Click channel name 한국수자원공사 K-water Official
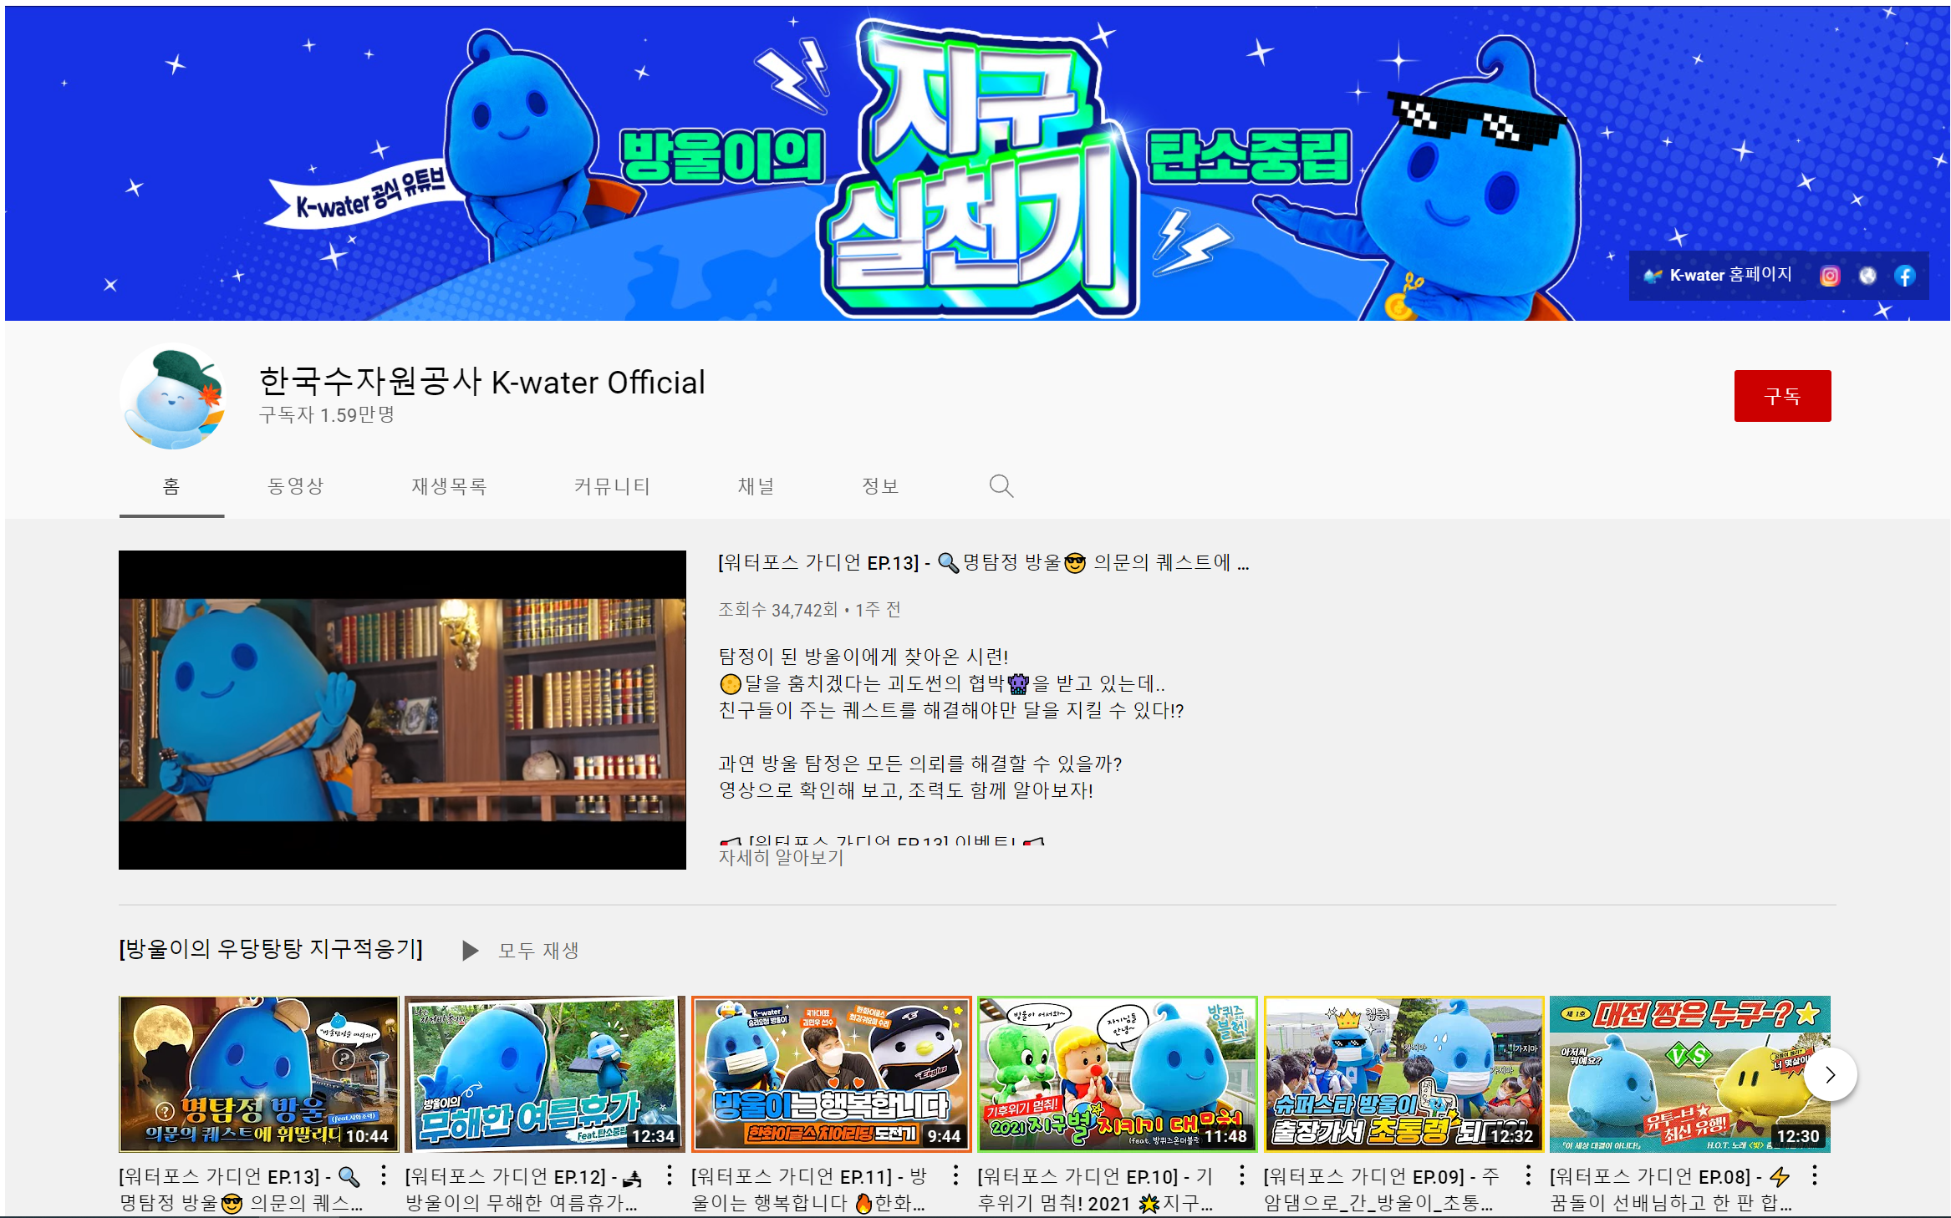1951x1218 pixels. point(482,382)
